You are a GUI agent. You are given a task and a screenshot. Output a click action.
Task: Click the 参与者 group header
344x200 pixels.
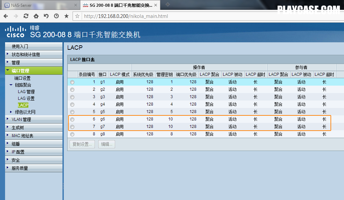click(301, 67)
